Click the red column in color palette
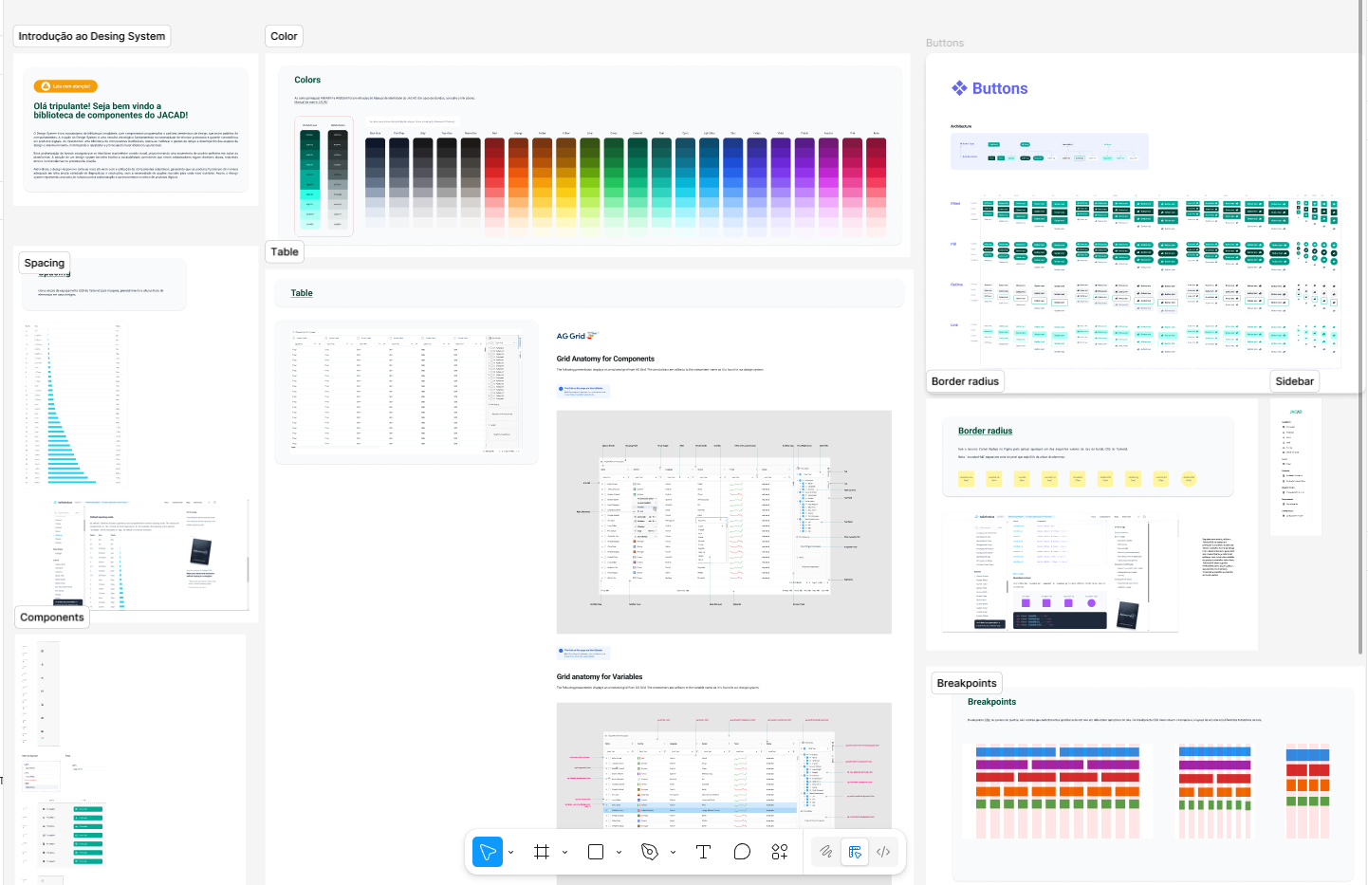This screenshot has height=885, width=1368. (494, 180)
